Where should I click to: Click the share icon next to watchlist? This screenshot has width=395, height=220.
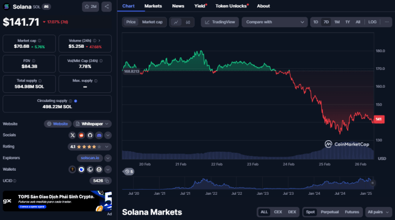coord(107,6)
